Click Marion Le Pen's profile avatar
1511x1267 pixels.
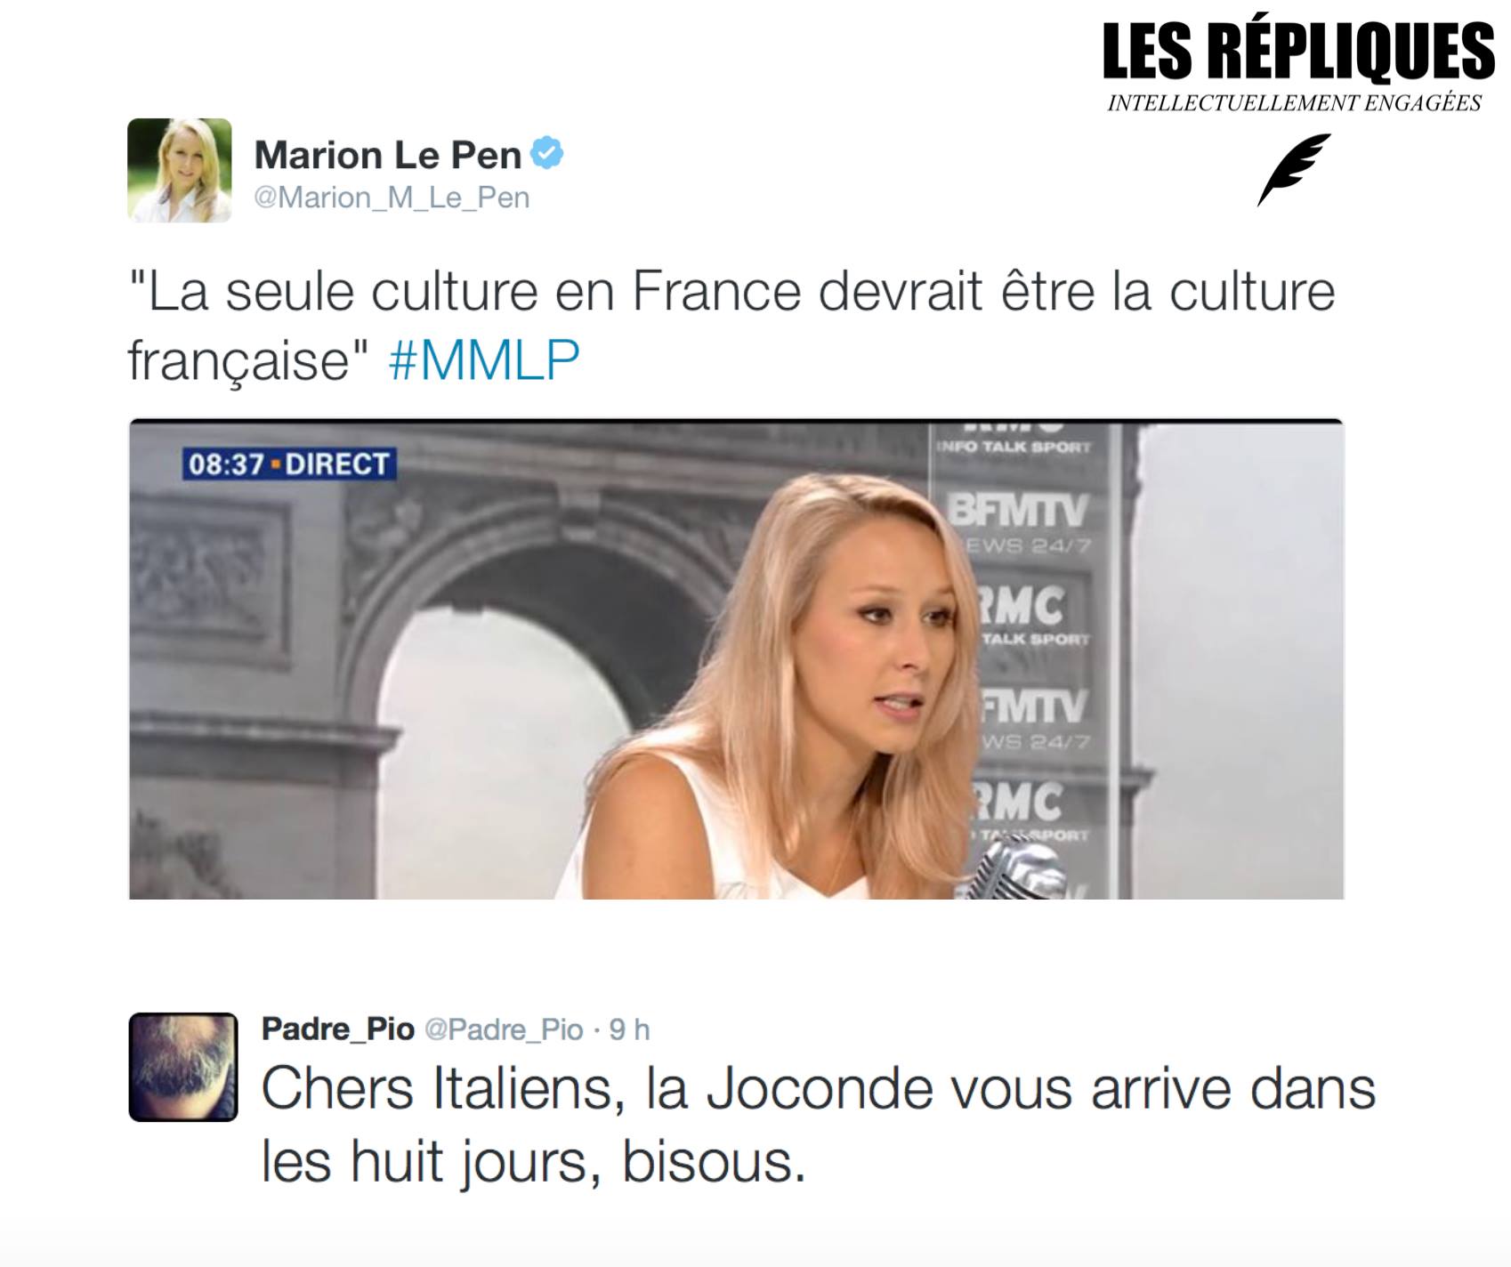tap(180, 170)
